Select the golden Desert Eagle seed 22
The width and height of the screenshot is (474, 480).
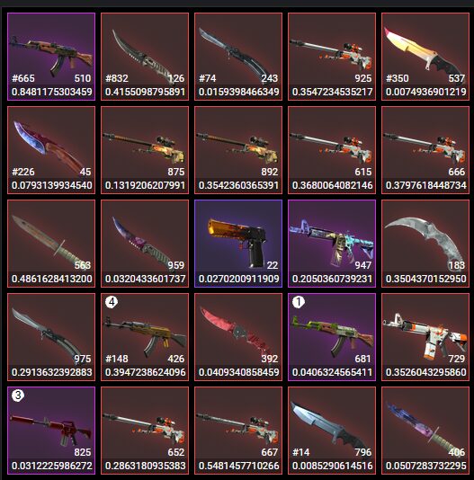(x=238, y=244)
